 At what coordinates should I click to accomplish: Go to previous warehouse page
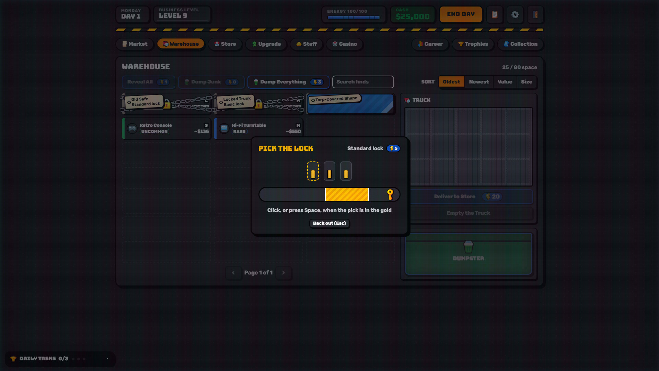(x=233, y=273)
